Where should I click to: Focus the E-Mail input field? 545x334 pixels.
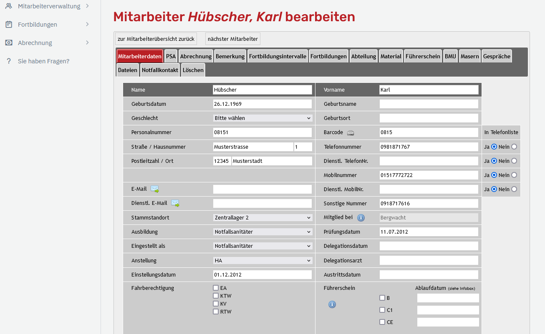coord(262,189)
